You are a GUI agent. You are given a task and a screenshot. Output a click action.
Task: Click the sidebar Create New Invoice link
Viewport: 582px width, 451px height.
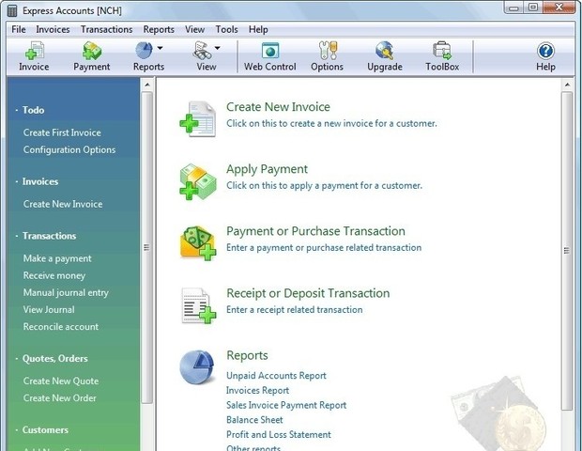pyautogui.click(x=63, y=204)
